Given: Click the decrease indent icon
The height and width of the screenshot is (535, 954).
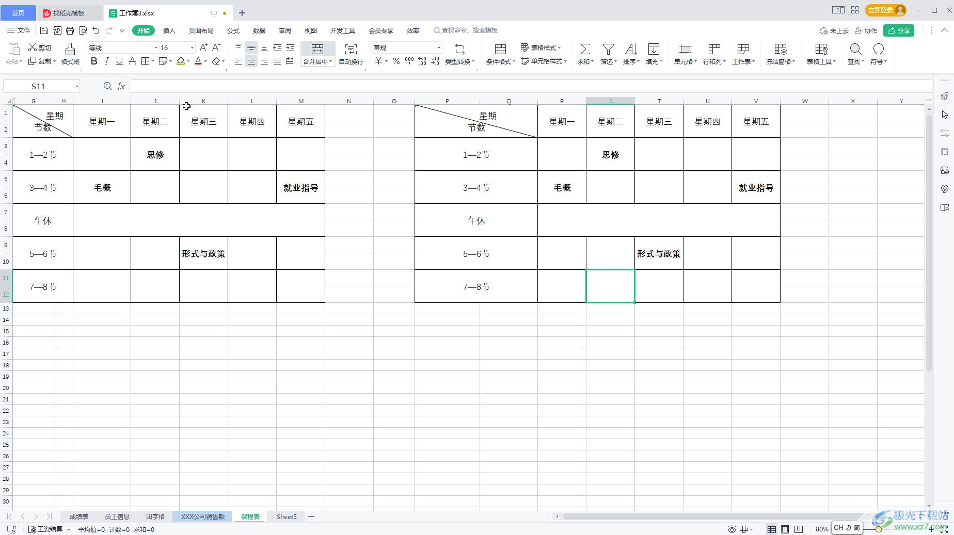Looking at the screenshot, I should [277, 47].
